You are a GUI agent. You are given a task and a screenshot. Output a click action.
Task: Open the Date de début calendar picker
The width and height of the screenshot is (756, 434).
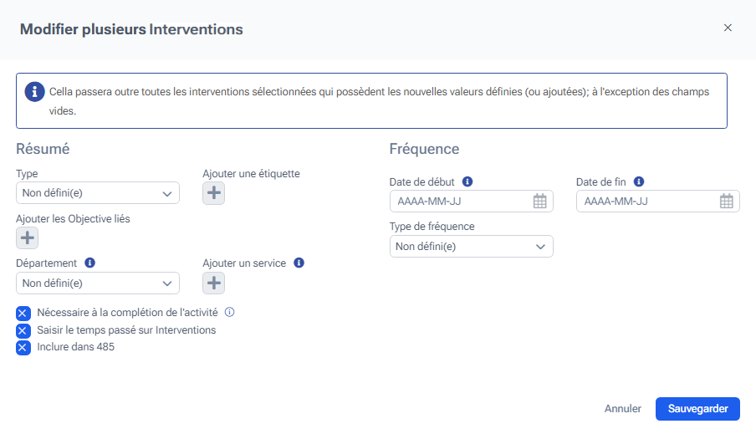(540, 202)
